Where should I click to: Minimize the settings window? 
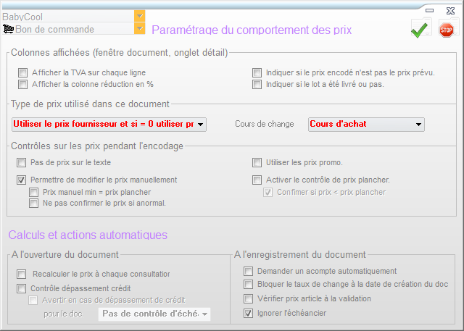(429, 10)
